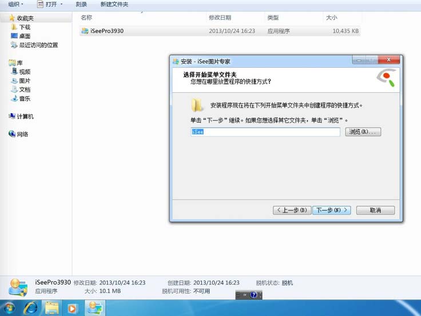
Task: Select 库 in the navigation pane
Action: (20, 63)
